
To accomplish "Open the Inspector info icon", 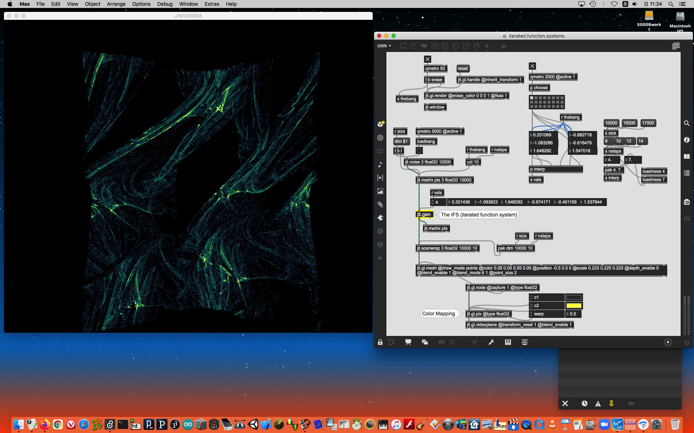I will pos(687,140).
